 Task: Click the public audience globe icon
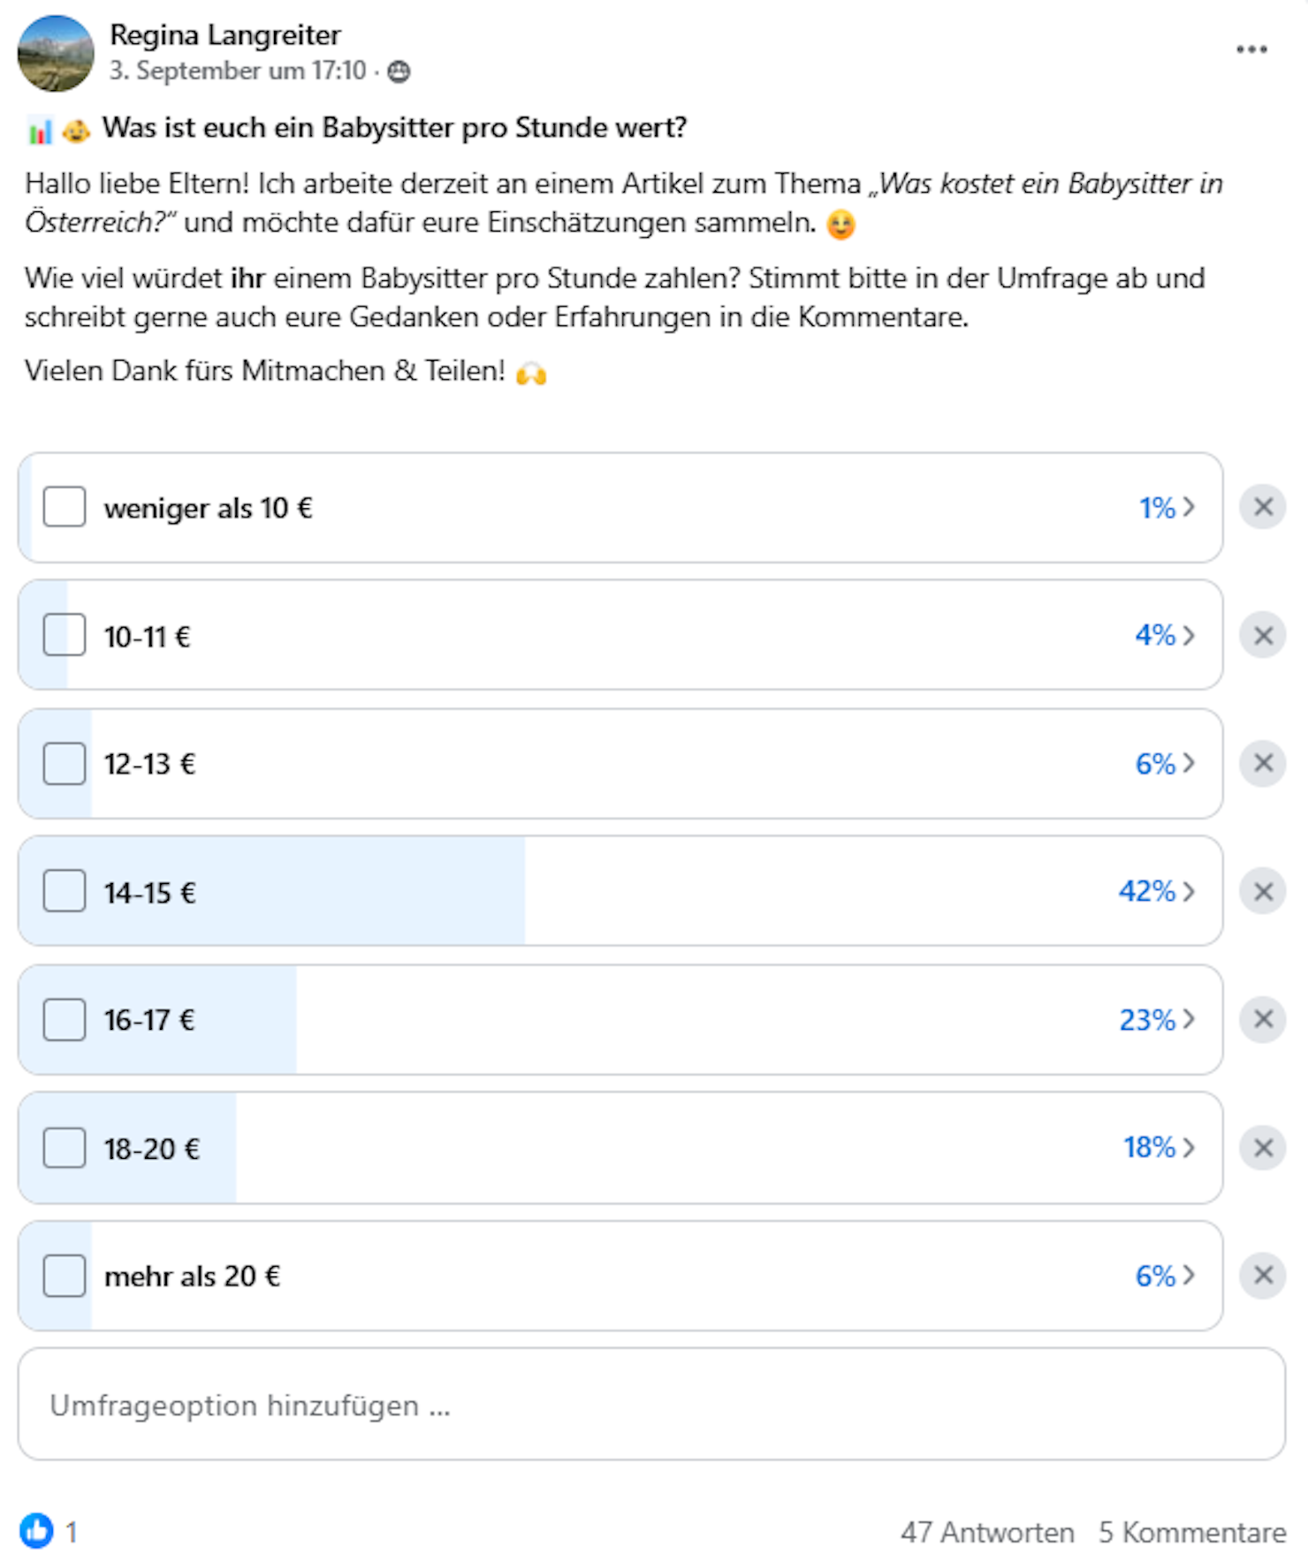(399, 72)
